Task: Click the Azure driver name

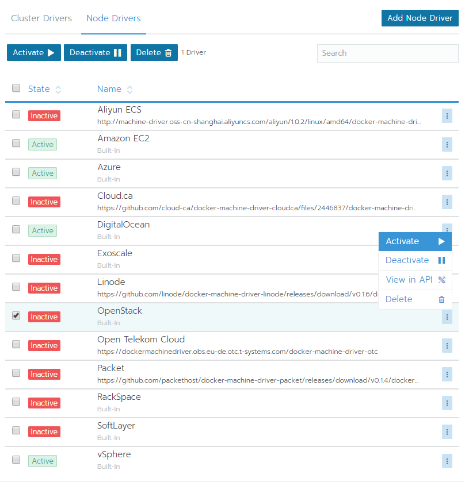Action: click(x=109, y=167)
